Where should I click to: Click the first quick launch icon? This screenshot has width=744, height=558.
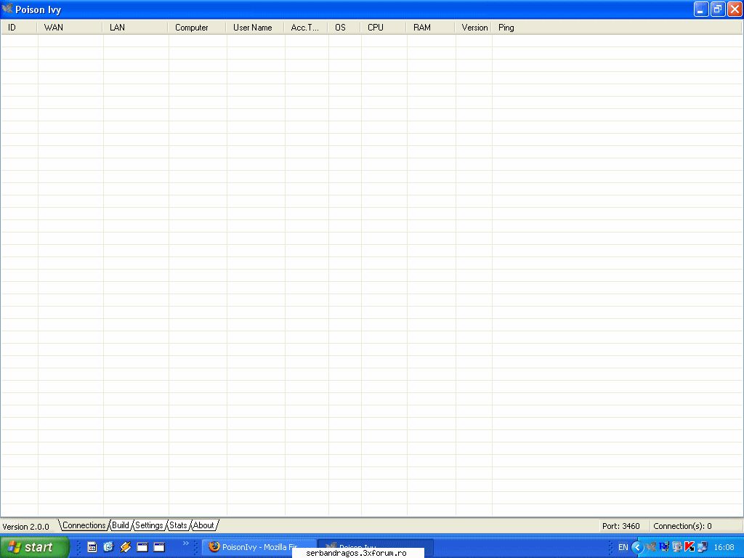pos(92,547)
